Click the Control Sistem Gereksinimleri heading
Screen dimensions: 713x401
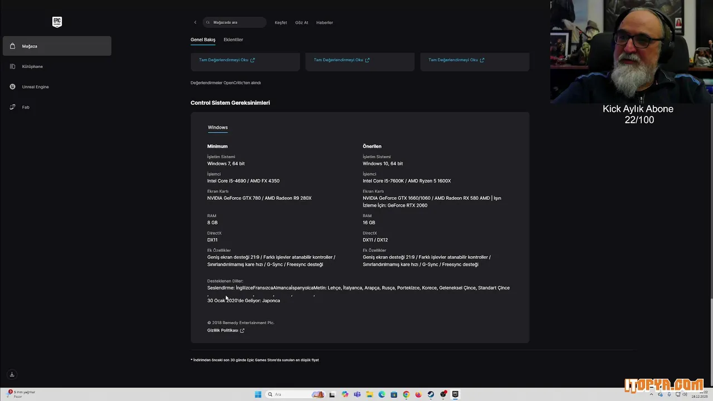[230, 102]
